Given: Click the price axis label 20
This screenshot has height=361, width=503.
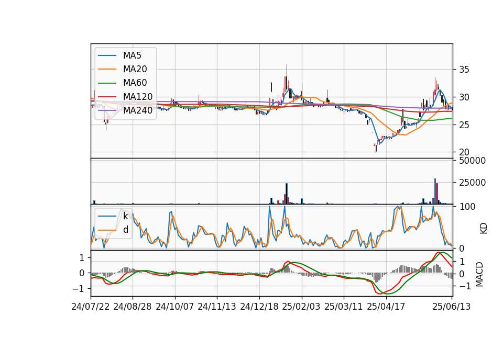Looking at the screenshot, I should pyautogui.click(x=464, y=152).
